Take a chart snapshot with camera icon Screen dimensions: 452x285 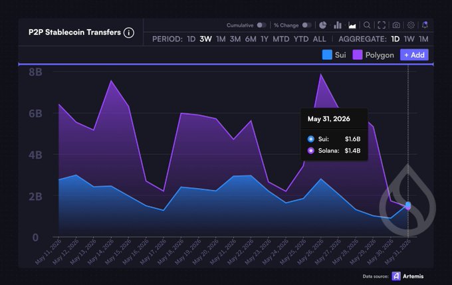(396, 25)
